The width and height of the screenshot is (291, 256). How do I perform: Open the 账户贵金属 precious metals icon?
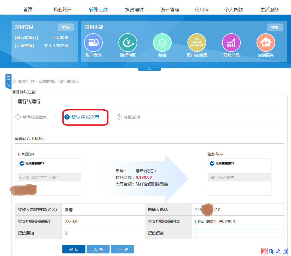coord(197,43)
